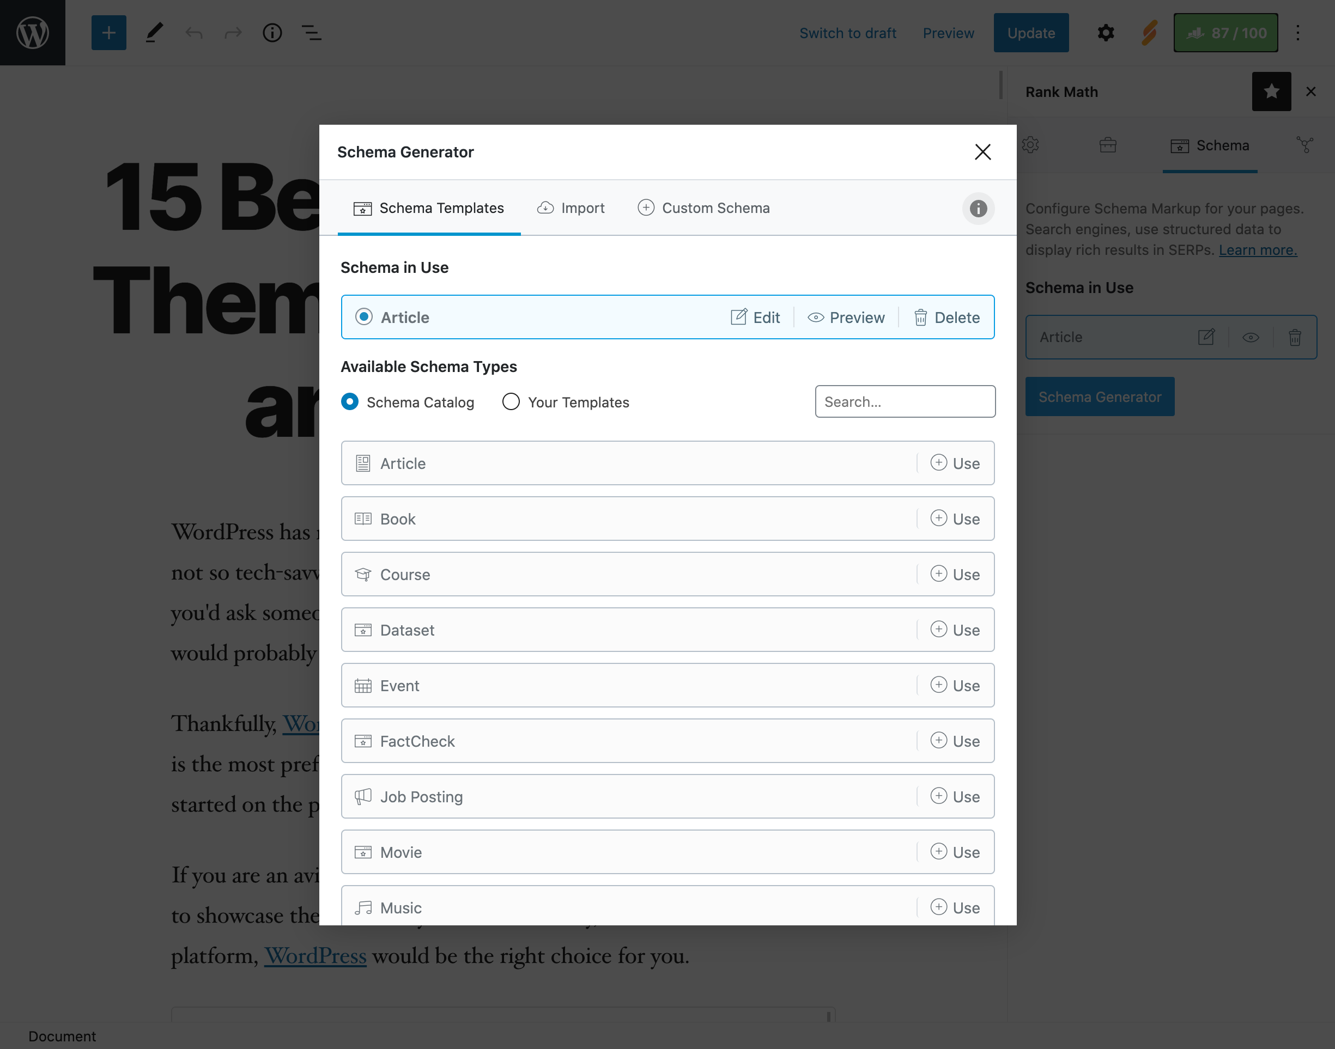This screenshot has width=1335, height=1049.
Task: Click the search input field in schema catalog
Action: click(x=905, y=401)
